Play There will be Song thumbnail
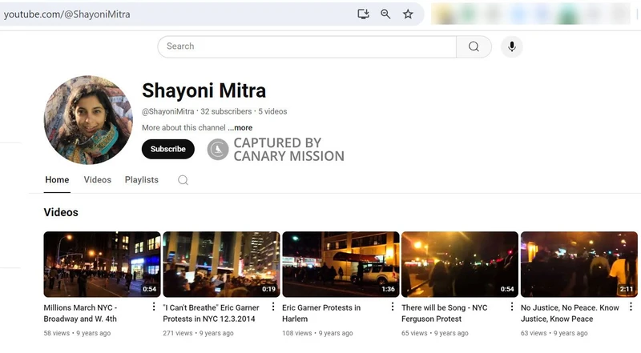 460,264
